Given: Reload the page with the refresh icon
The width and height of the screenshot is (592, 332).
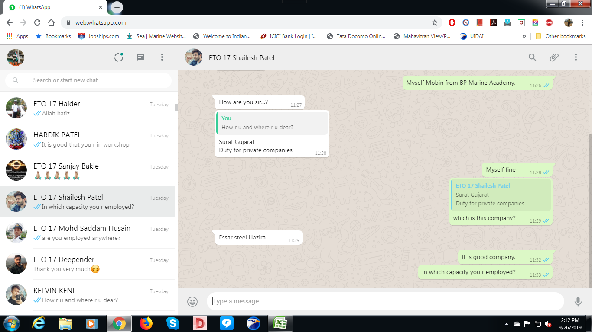Looking at the screenshot, I should [x=37, y=22].
